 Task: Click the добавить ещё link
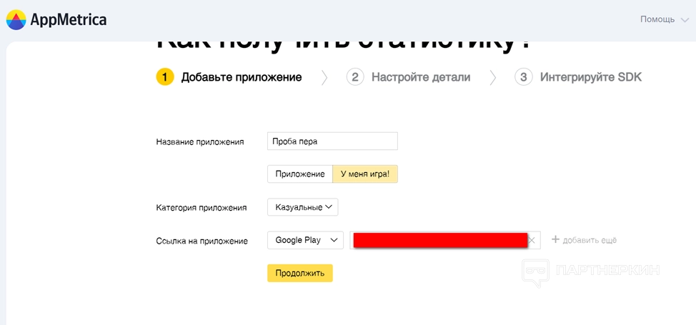click(x=590, y=241)
